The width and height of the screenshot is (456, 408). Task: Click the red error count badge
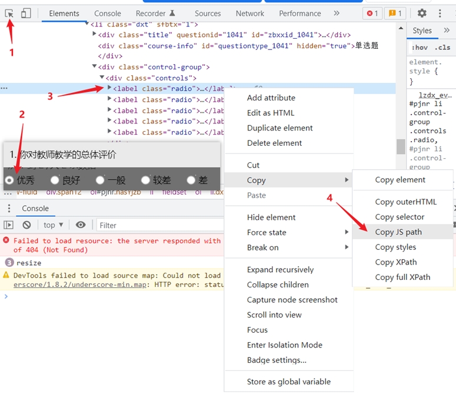tap(372, 14)
